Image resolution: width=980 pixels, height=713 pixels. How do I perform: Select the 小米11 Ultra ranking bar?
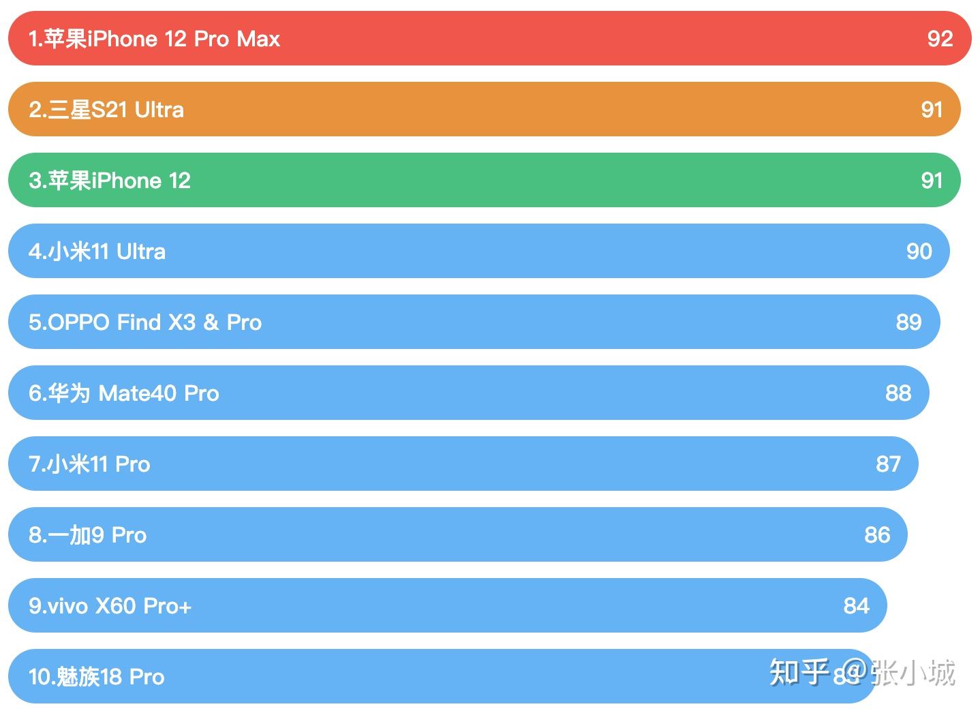click(x=479, y=251)
